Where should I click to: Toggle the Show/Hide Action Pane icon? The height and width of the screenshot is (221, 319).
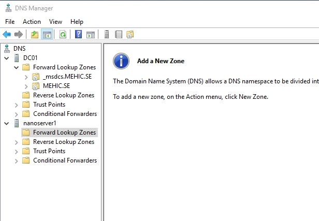[91, 35]
